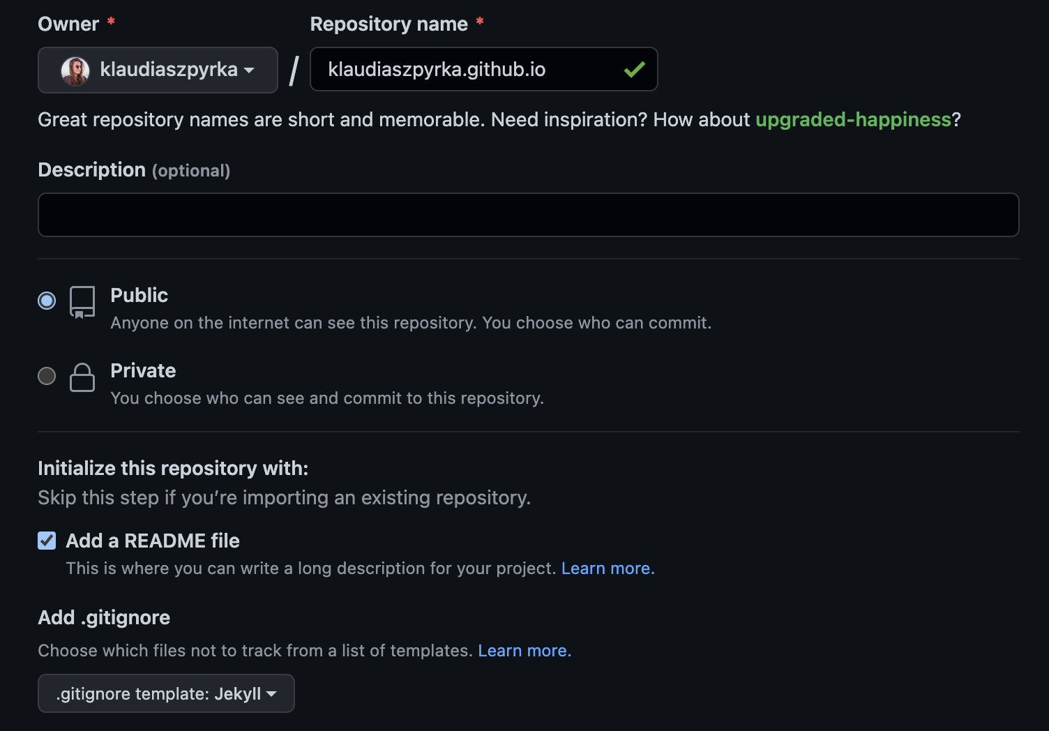Click the green checkmark in repository name
Image resolution: width=1049 pixels, height=731 pixels.
(x=634, y=70)
